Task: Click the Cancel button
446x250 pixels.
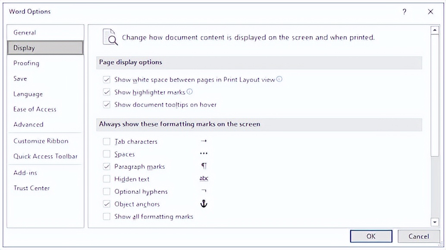Action: coord(418,236)
